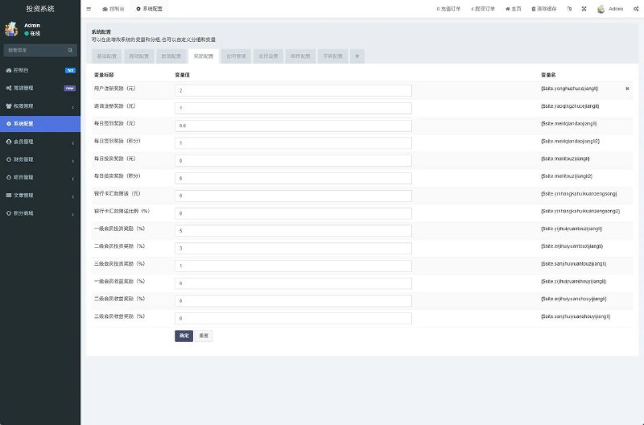This screenshot has height=425, width=644.
Task: Switch to the 邮件配置 tab
Action: click(x=300, y=56)
